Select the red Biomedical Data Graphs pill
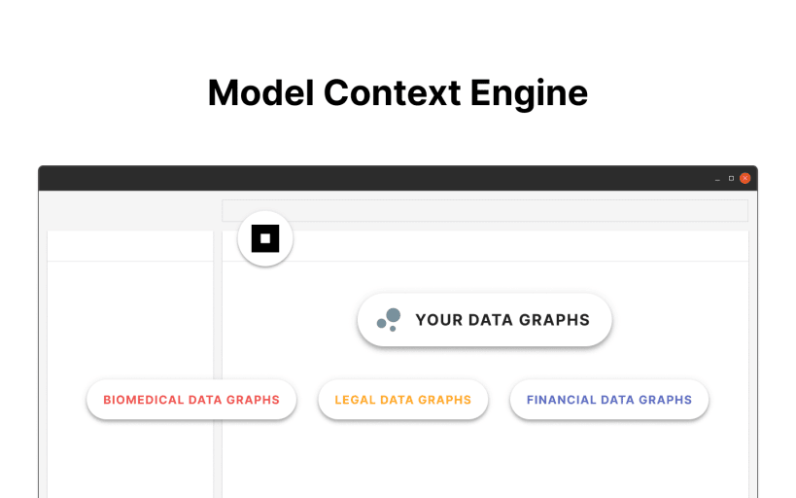 [x=191, y=400]
